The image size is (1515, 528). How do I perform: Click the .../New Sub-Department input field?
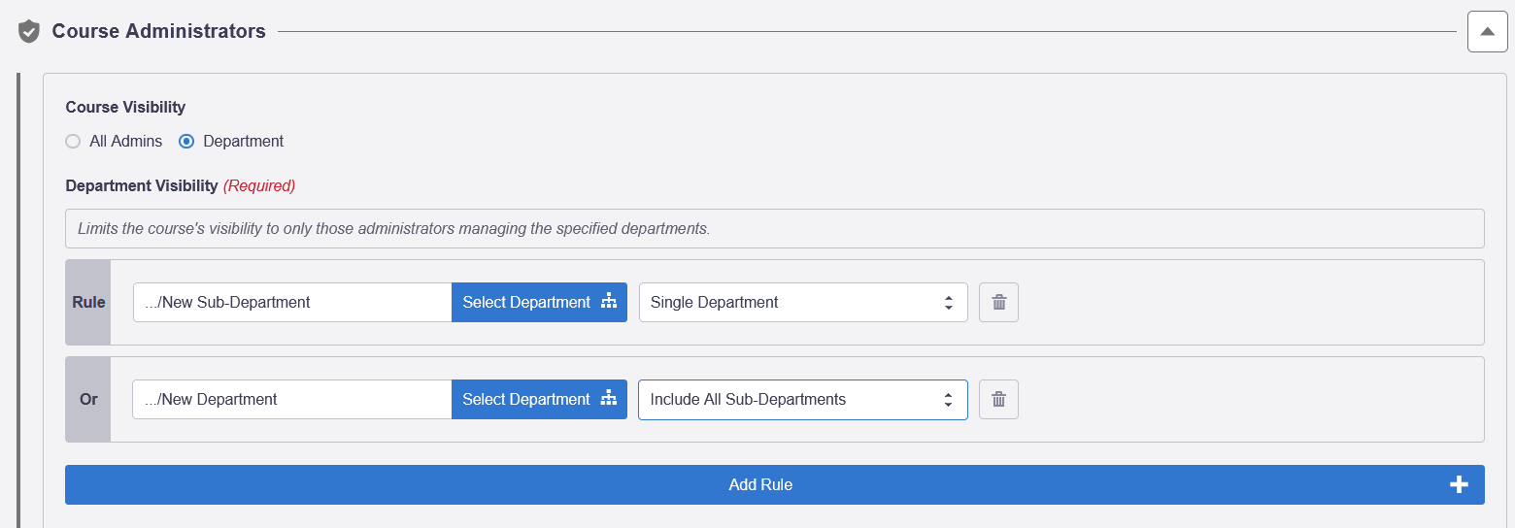click(x=292, y=303)
